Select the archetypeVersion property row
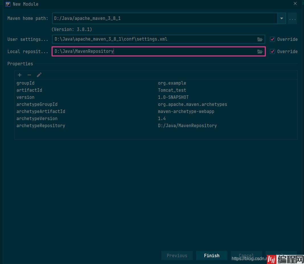Image resolution: width=304 pixels, height=264 pixels. (85, 119)
